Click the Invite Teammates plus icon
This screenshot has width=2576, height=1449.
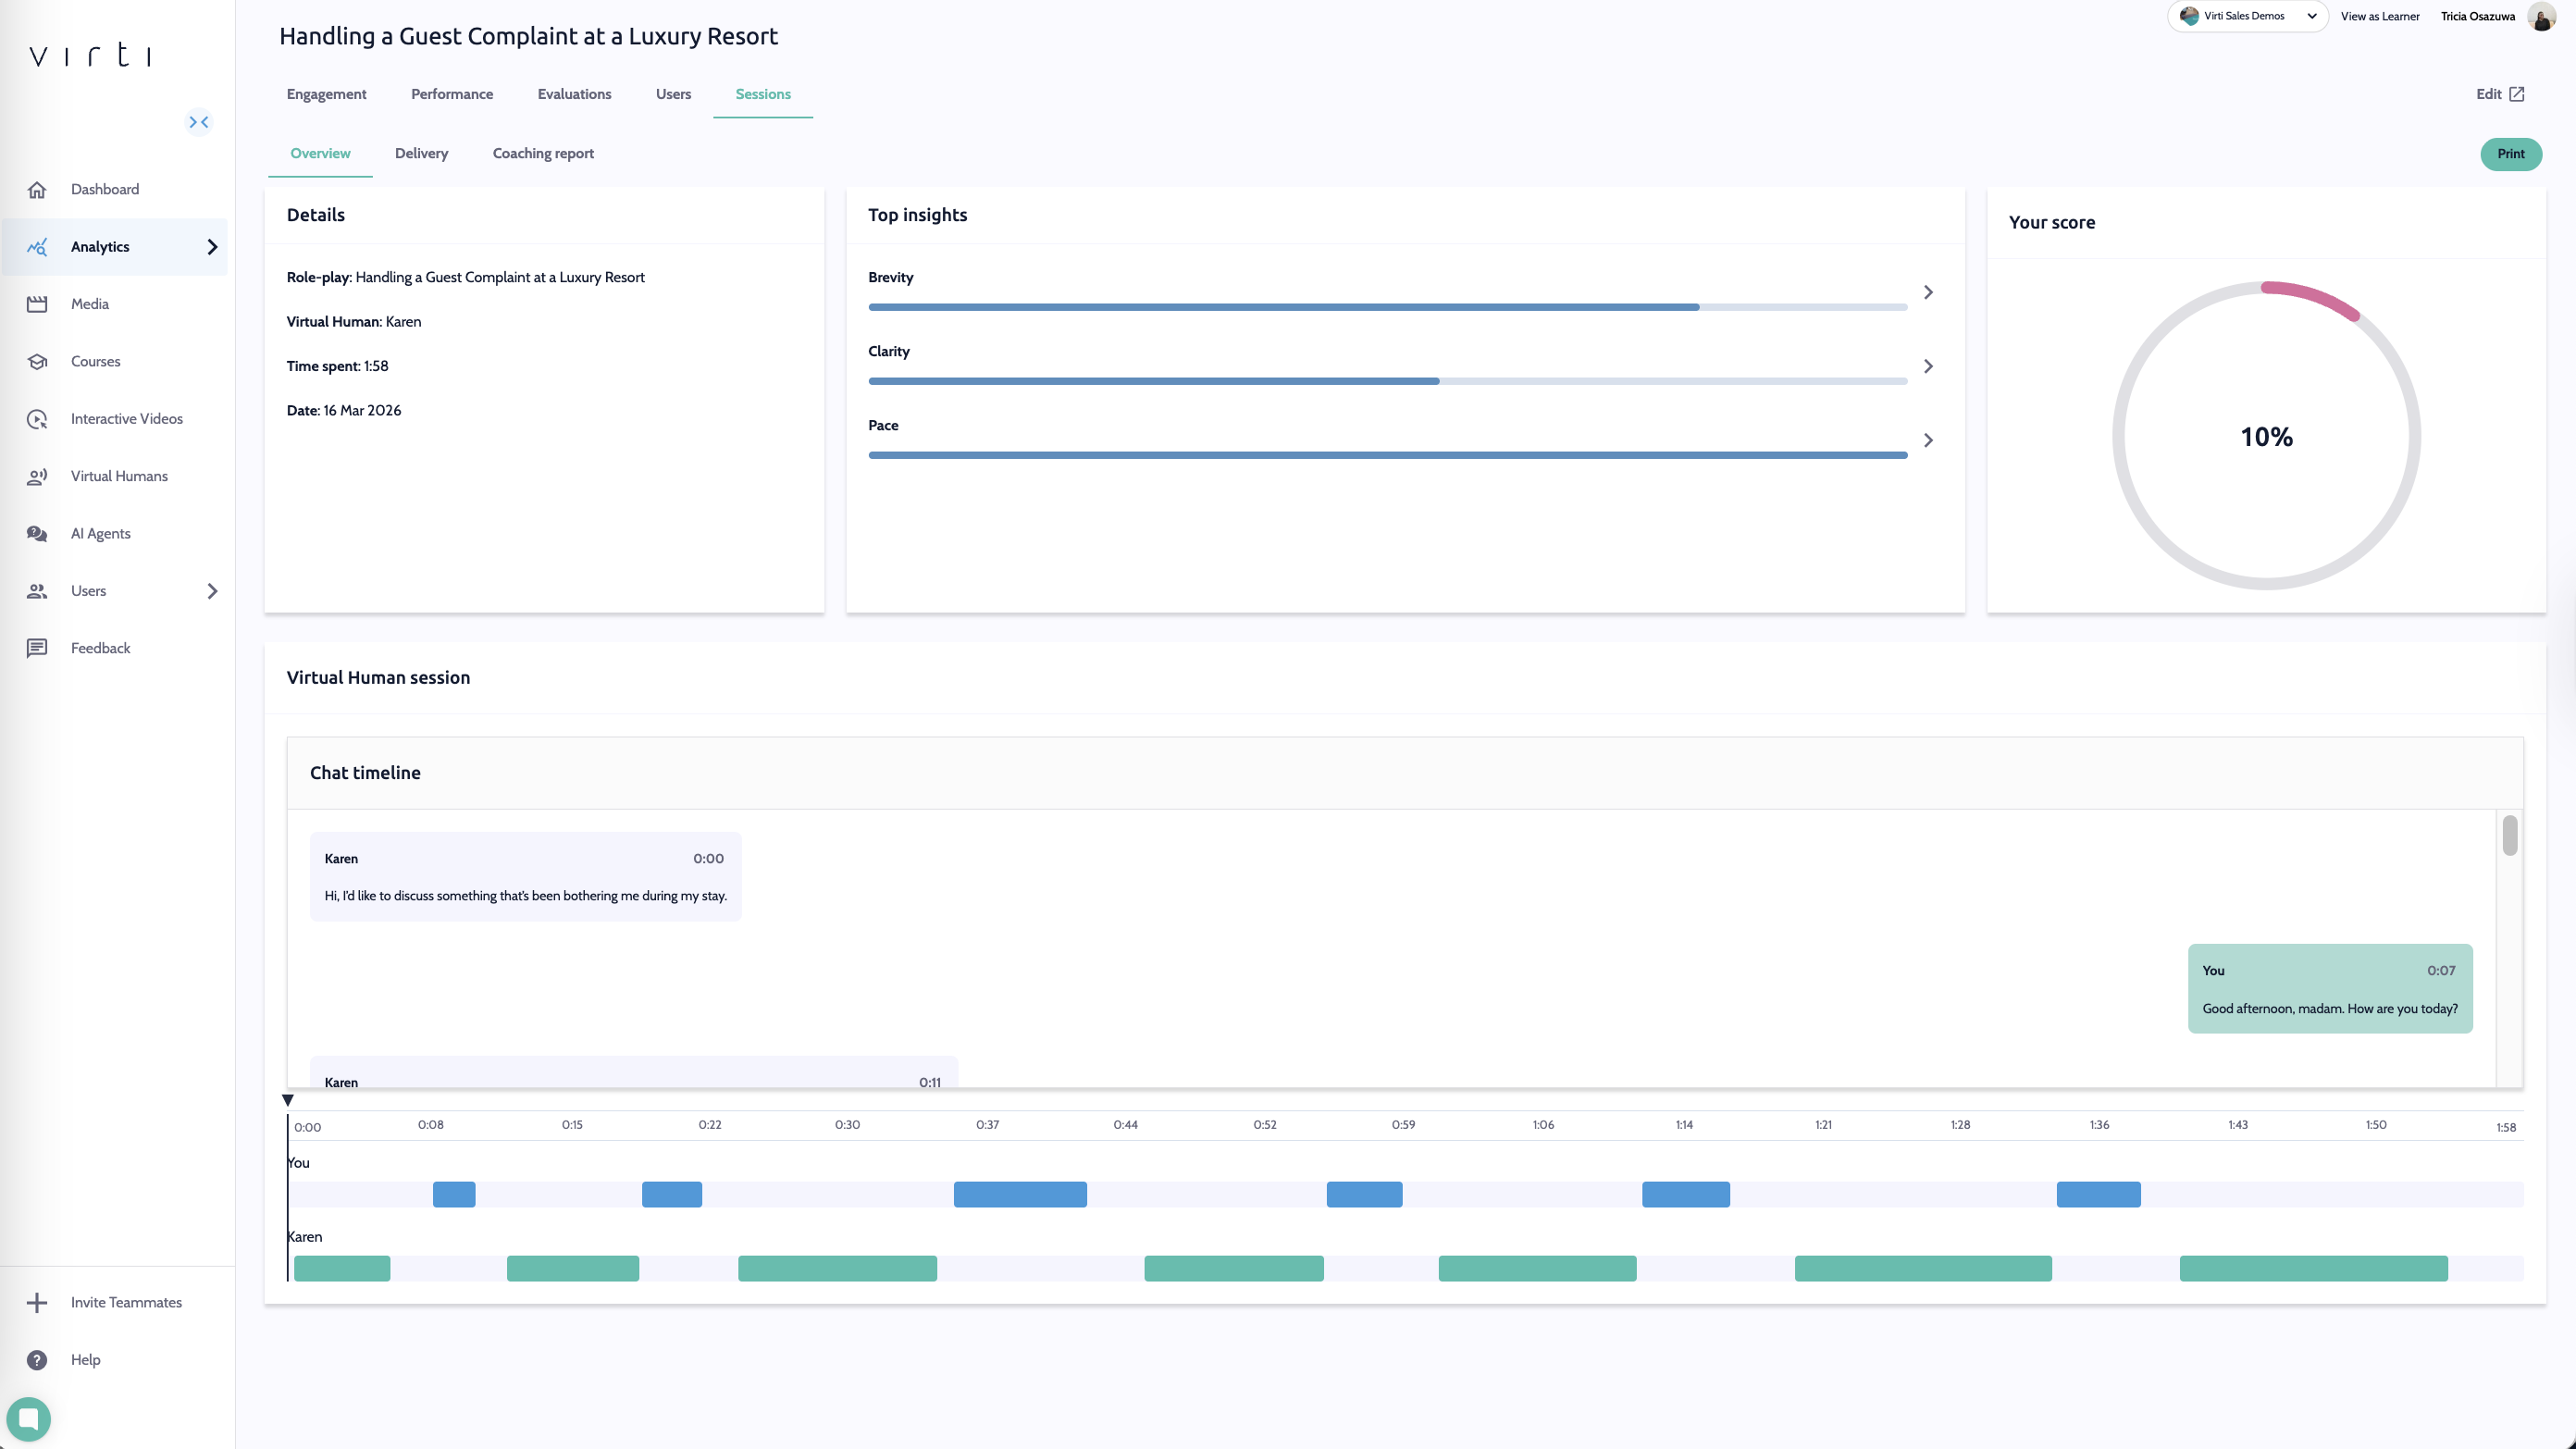37,1303
